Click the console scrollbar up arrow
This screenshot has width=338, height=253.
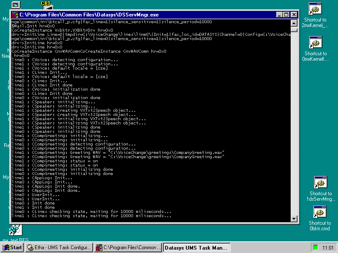[294, 23]
